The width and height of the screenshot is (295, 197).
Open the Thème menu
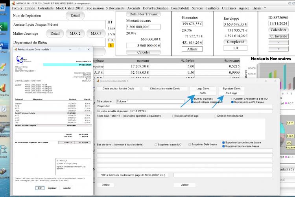click(256, 8)
